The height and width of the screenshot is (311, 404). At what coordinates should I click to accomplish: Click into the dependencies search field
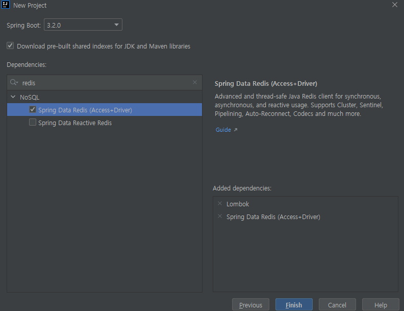[105, 83]
